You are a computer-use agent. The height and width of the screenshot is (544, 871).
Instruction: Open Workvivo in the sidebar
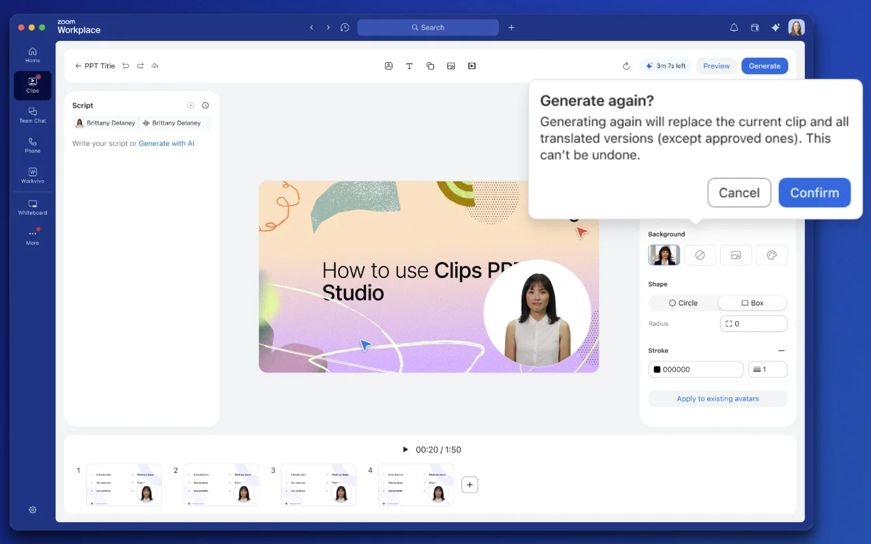pyautogui.click(x=32, y=175)
